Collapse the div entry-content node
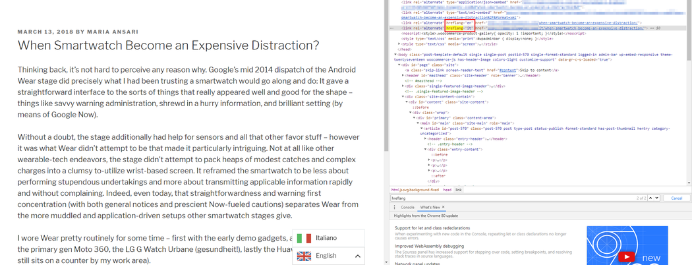Image resolution: width=692 pixels, height=265 pixels. (x=426, y=150)
